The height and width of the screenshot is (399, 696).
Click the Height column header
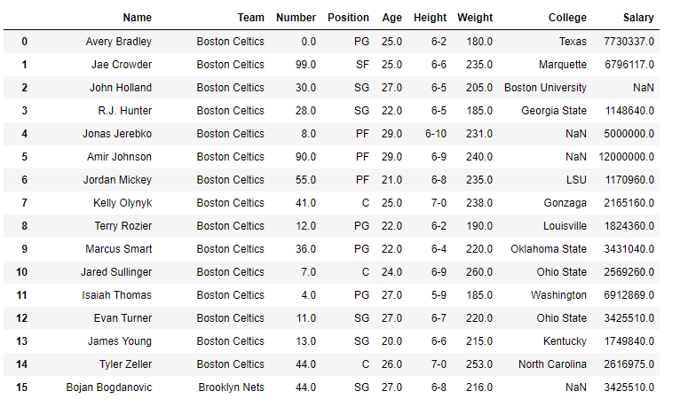(x=430, y=18)
